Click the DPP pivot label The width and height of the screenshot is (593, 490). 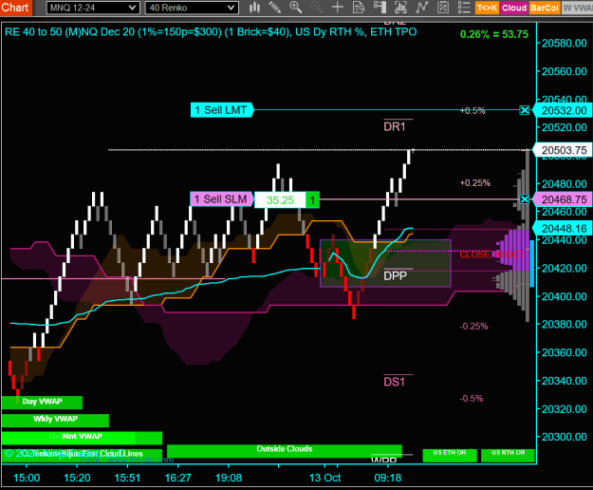coord(396,275)
